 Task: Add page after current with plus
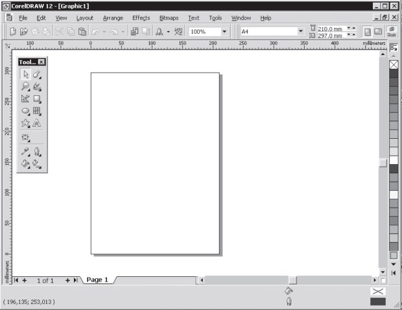click(67, 281)
